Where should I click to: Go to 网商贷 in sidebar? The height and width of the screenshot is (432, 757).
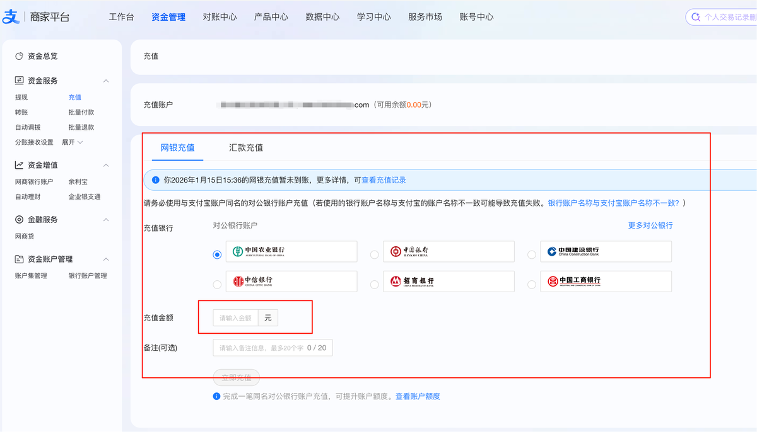point(25,236)
